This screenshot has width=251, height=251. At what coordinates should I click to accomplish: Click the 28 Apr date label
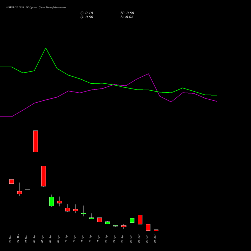point(155,239)
